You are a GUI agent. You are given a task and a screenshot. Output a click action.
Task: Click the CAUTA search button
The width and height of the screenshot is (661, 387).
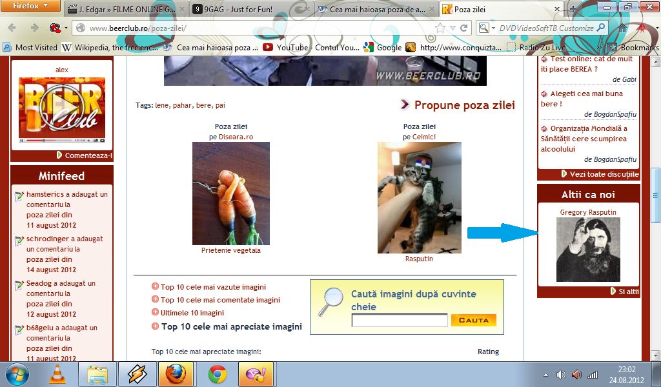coord(474,320)
